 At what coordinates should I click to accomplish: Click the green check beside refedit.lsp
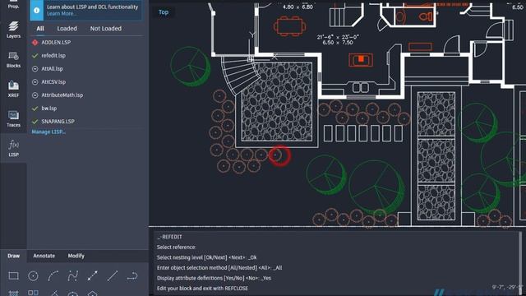pyautogui.click(x=35, y=56)
